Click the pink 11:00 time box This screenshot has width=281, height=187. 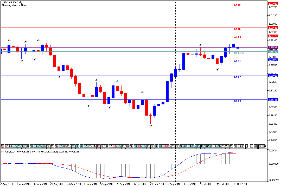[167, 146]
